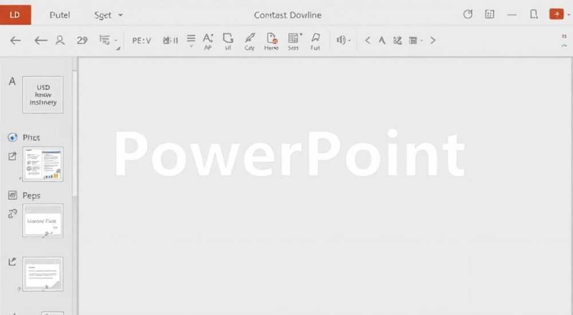Screen dimensions: 573x315
Task: Click the left chevron icon
Action: 368,40
